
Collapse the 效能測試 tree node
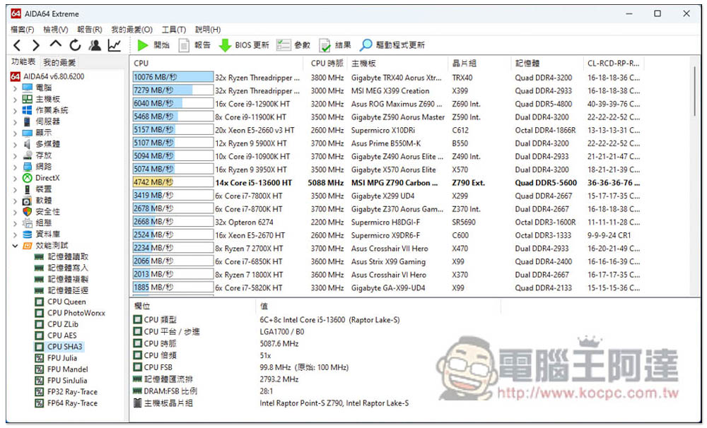click(x=15, y=246)
